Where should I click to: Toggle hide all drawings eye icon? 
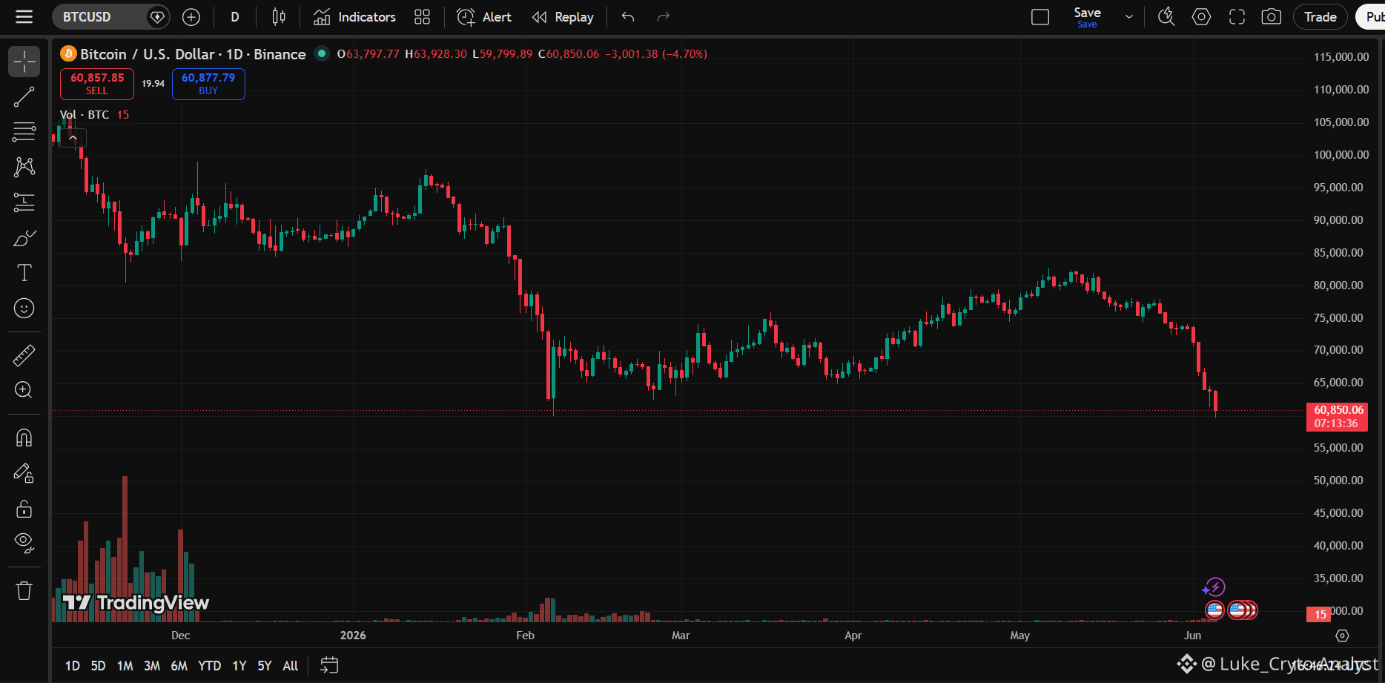24,544
